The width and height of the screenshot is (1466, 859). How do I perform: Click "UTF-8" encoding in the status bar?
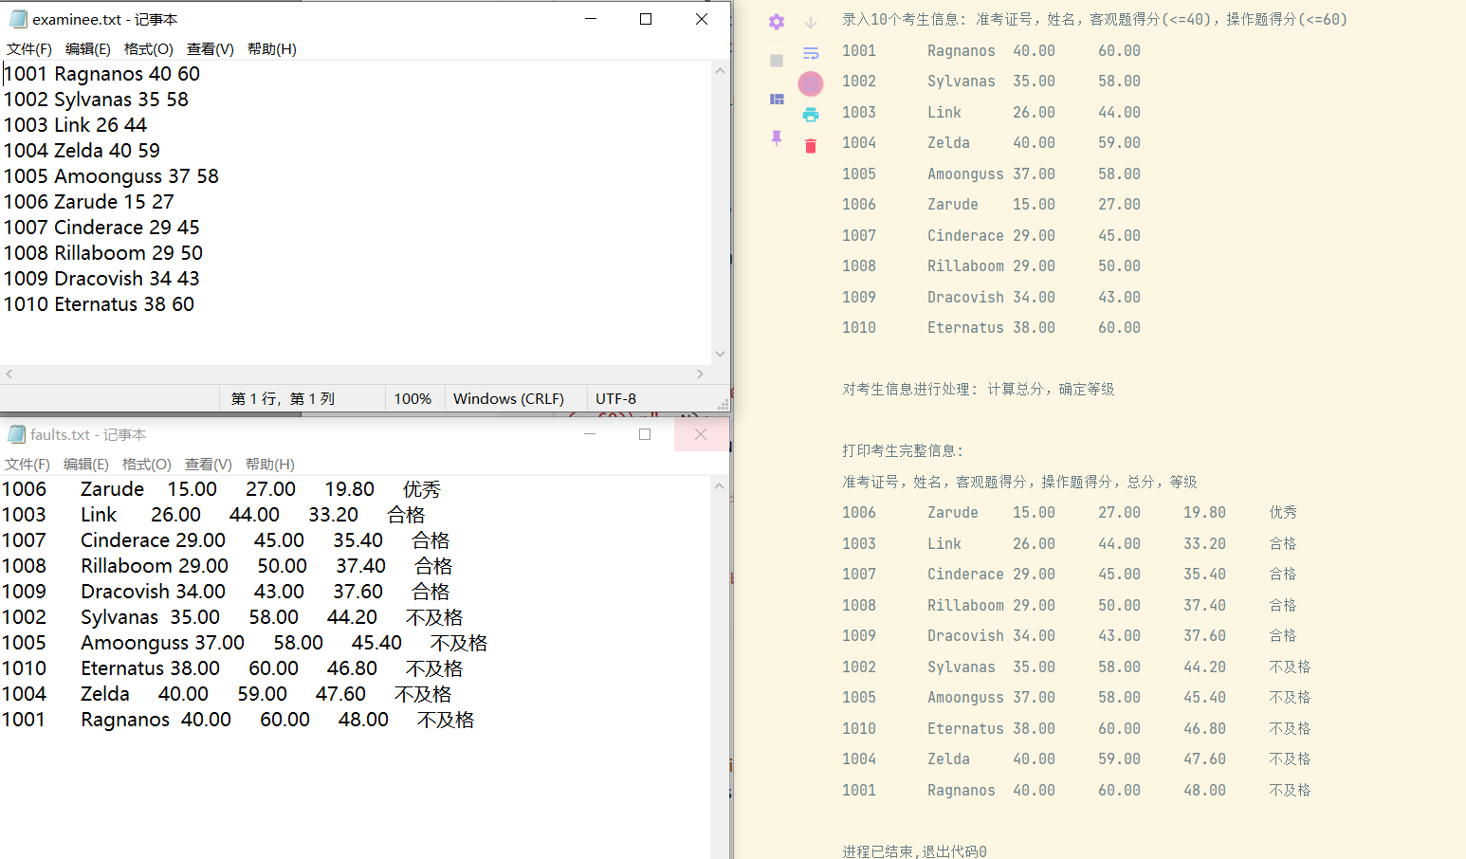click(615, 399)
